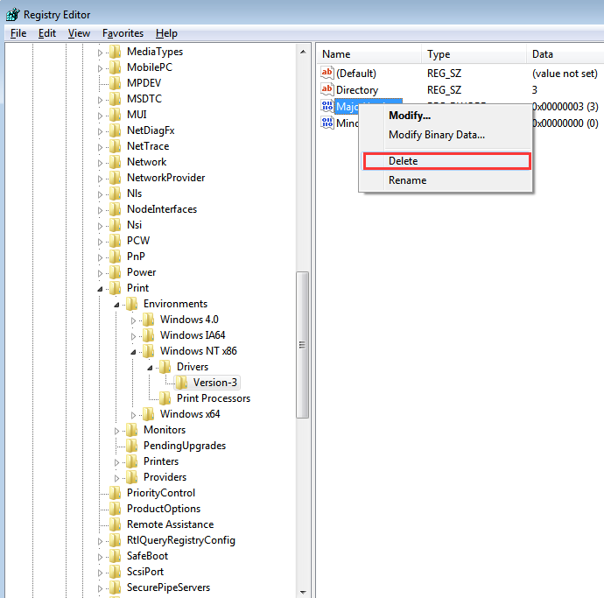Expand the Printers key arrow
This screenshot has width=604, height=598.
116,461
